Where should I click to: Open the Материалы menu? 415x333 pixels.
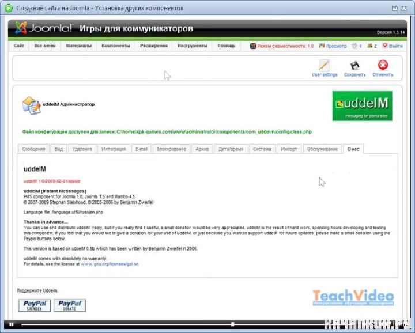pyautogui.click(x=78, y=46)
